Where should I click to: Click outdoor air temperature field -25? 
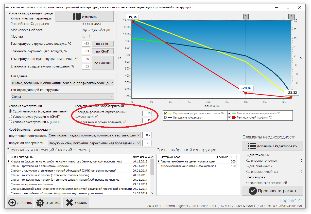(x=86, y=43)
